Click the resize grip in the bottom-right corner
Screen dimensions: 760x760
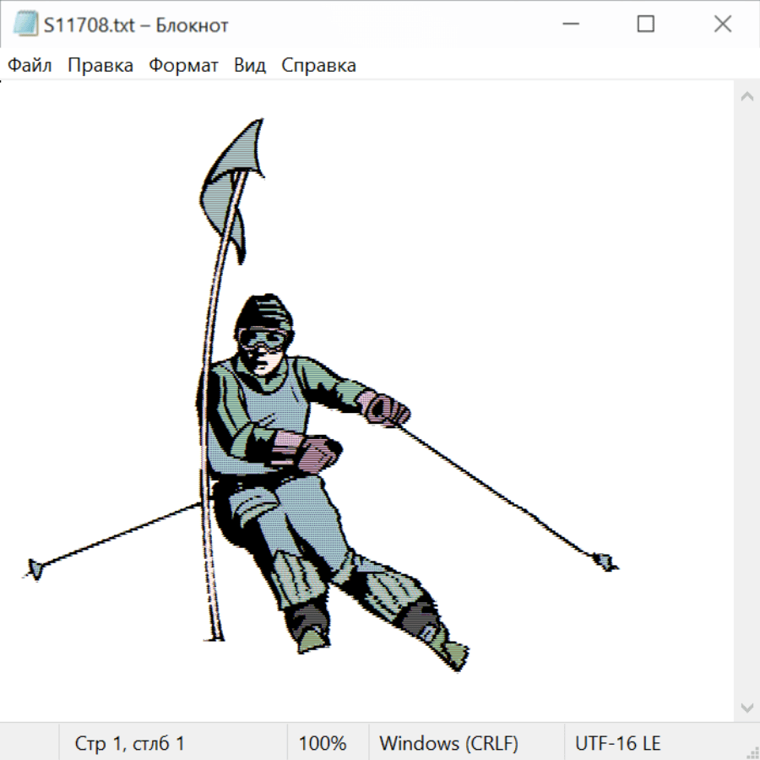752,752
